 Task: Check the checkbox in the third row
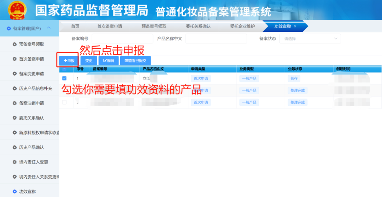(64, 102)
